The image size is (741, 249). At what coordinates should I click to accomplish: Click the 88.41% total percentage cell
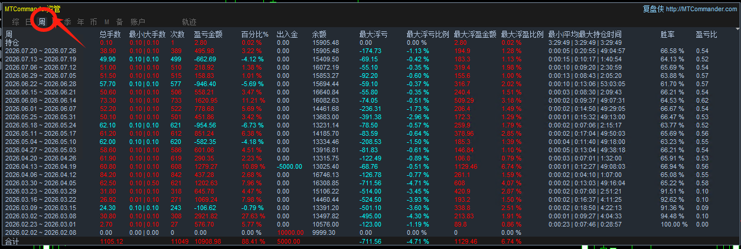point(253,242)
